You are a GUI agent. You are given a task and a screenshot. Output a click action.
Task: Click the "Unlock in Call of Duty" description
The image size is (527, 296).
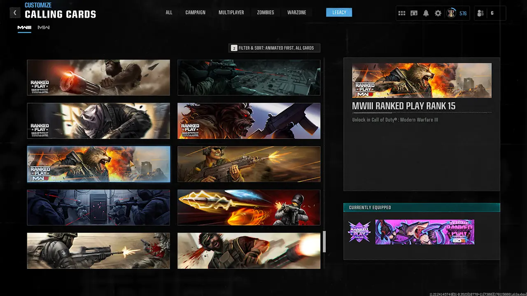395,120
